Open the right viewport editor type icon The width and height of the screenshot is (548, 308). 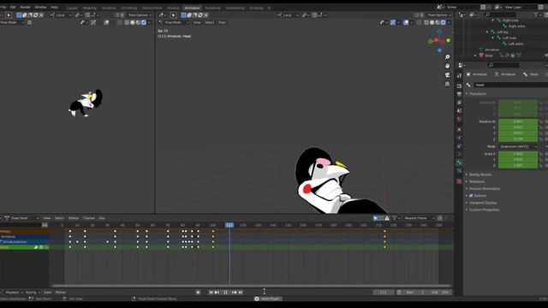pyautogui.click(x=162, y=15)
